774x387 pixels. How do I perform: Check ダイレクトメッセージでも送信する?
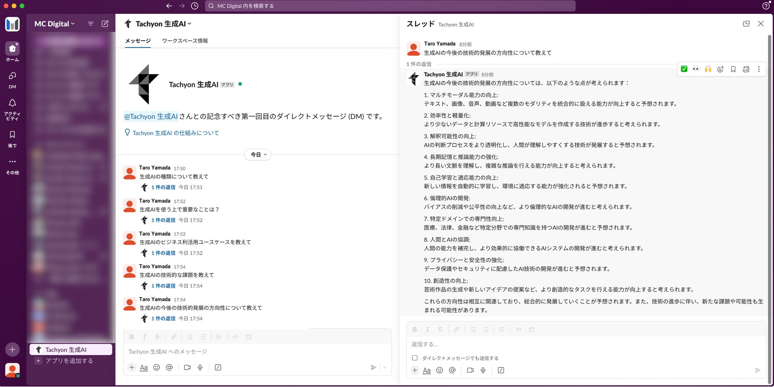click(415, 358)
